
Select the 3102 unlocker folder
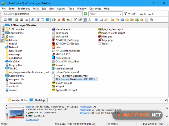(15, 29)
